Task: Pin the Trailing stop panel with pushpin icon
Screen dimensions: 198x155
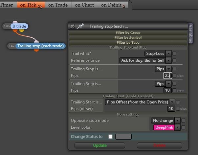Action: (x=80, y=26)
